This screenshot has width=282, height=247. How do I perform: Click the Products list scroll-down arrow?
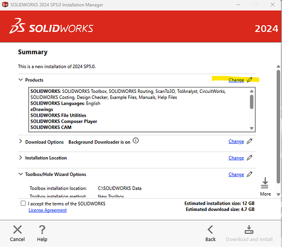click(252, 128)
